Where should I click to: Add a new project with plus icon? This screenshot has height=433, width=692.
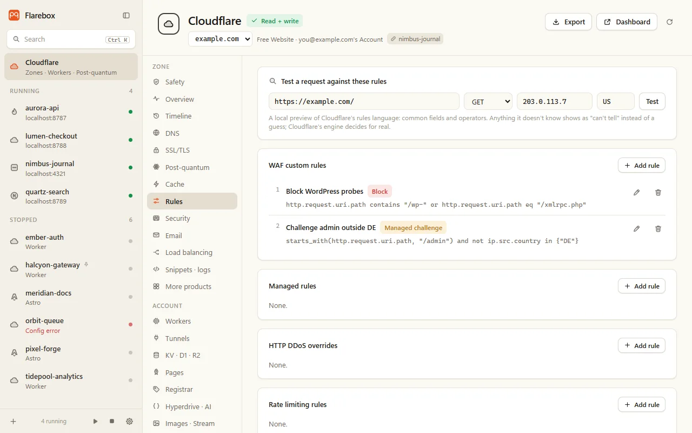click(14, 421)
